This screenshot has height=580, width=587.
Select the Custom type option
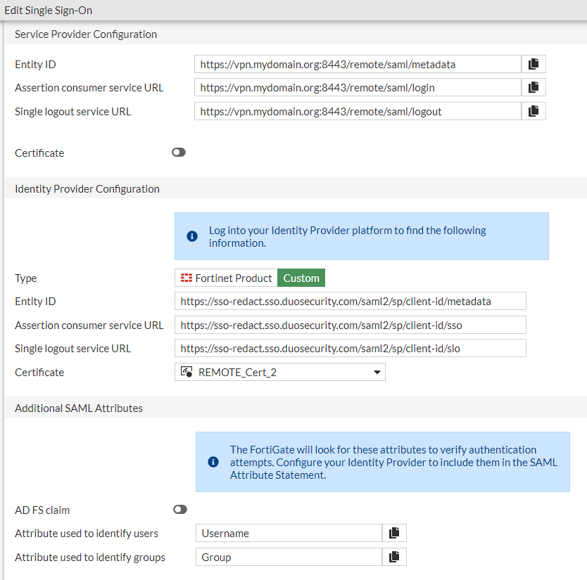(x=301, y=278)
